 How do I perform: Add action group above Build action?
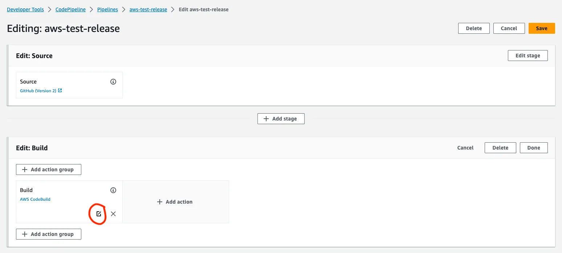tap(49, 170)
